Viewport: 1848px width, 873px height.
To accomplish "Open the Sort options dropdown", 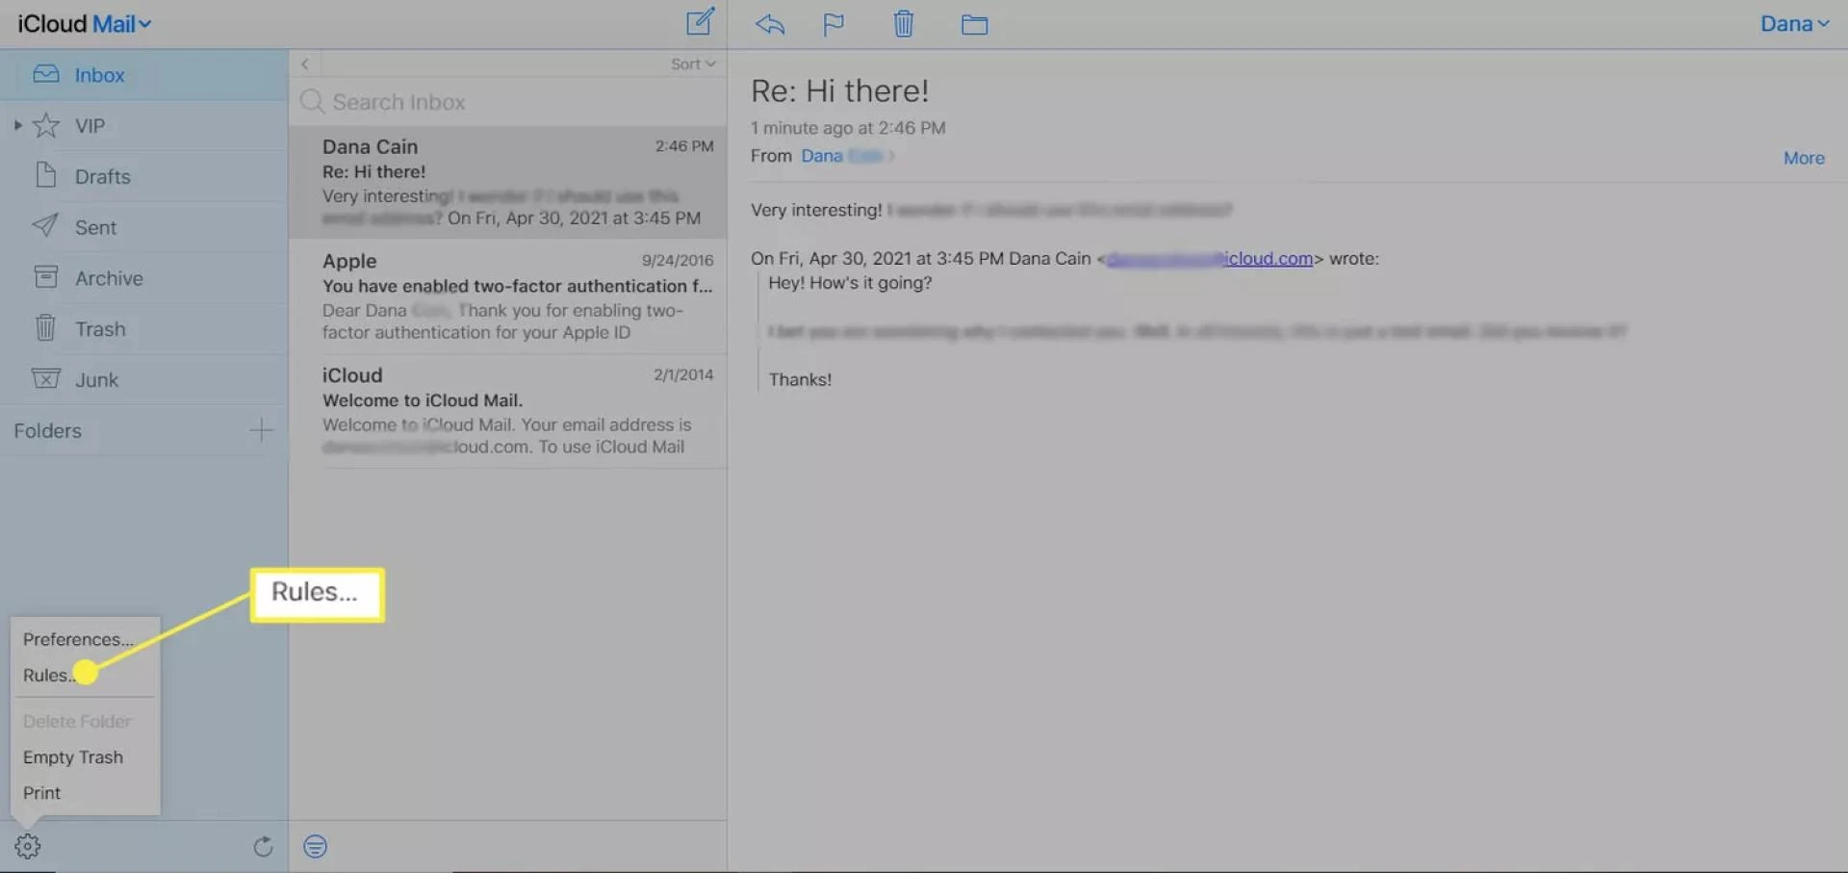I will (x=691, y=63).
